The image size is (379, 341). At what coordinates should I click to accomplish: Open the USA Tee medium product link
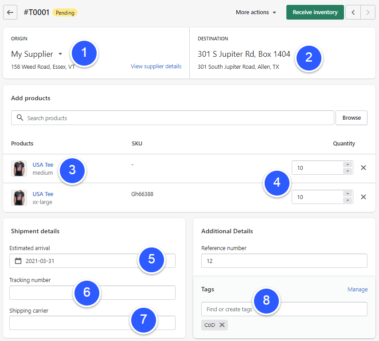tap(43, 165)
